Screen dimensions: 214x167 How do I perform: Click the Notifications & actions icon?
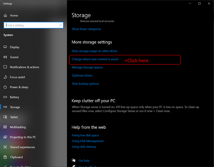[x=5, y=67]
